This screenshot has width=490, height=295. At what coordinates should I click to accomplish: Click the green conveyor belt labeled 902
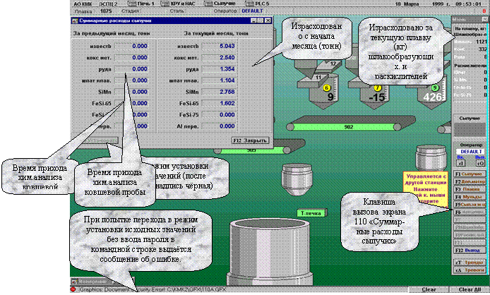[347, 127]
